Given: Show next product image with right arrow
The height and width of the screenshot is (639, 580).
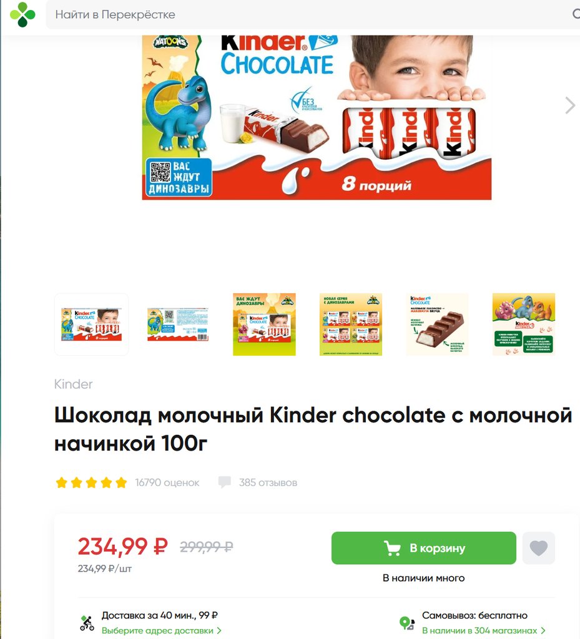Looking at the screenshot, I should 569,105.
